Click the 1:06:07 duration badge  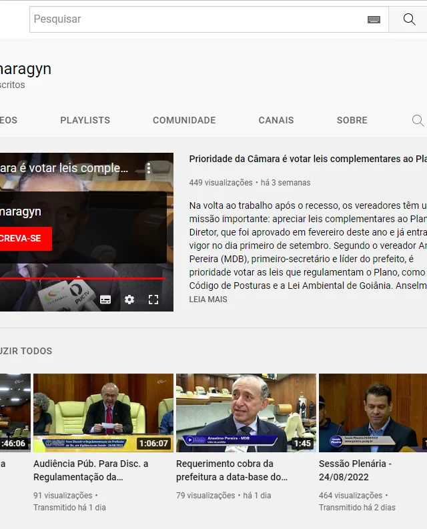click(153, 444)
